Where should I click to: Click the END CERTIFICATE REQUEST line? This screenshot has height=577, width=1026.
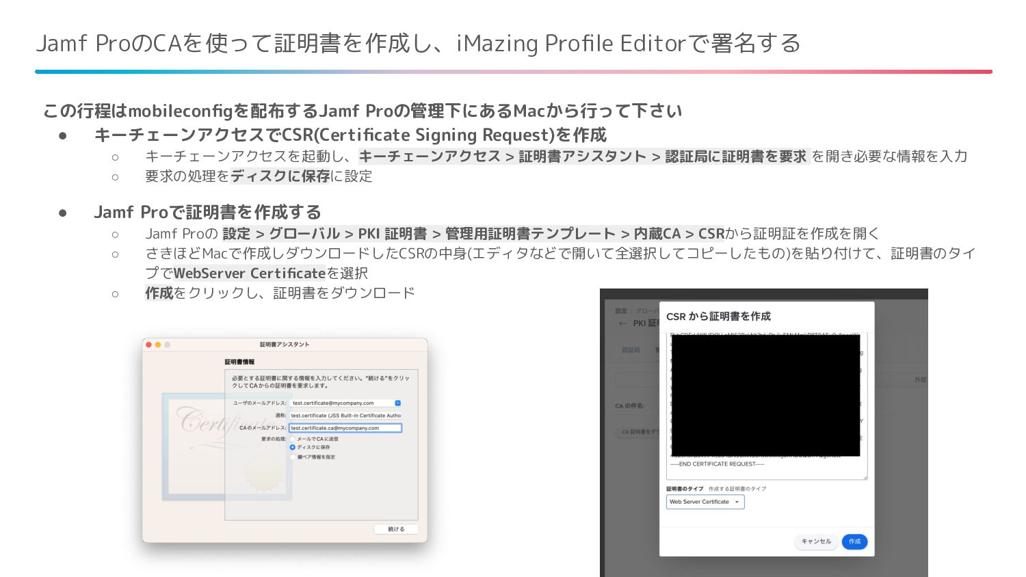[717, 464]
